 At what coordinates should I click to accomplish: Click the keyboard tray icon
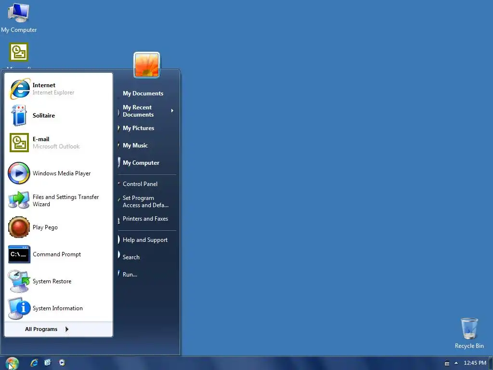coord(447,363)
